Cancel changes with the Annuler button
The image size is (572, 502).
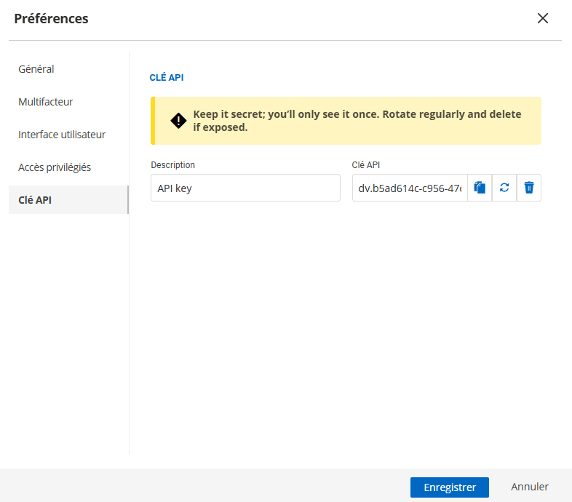click(529, 487)
